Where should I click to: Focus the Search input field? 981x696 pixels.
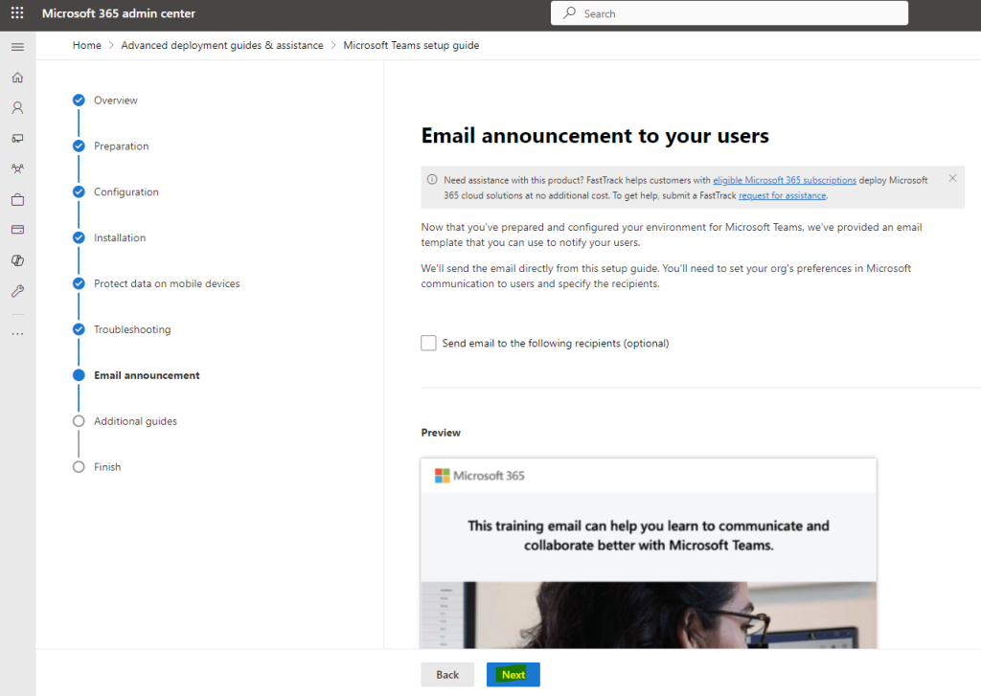pos(729,13)
